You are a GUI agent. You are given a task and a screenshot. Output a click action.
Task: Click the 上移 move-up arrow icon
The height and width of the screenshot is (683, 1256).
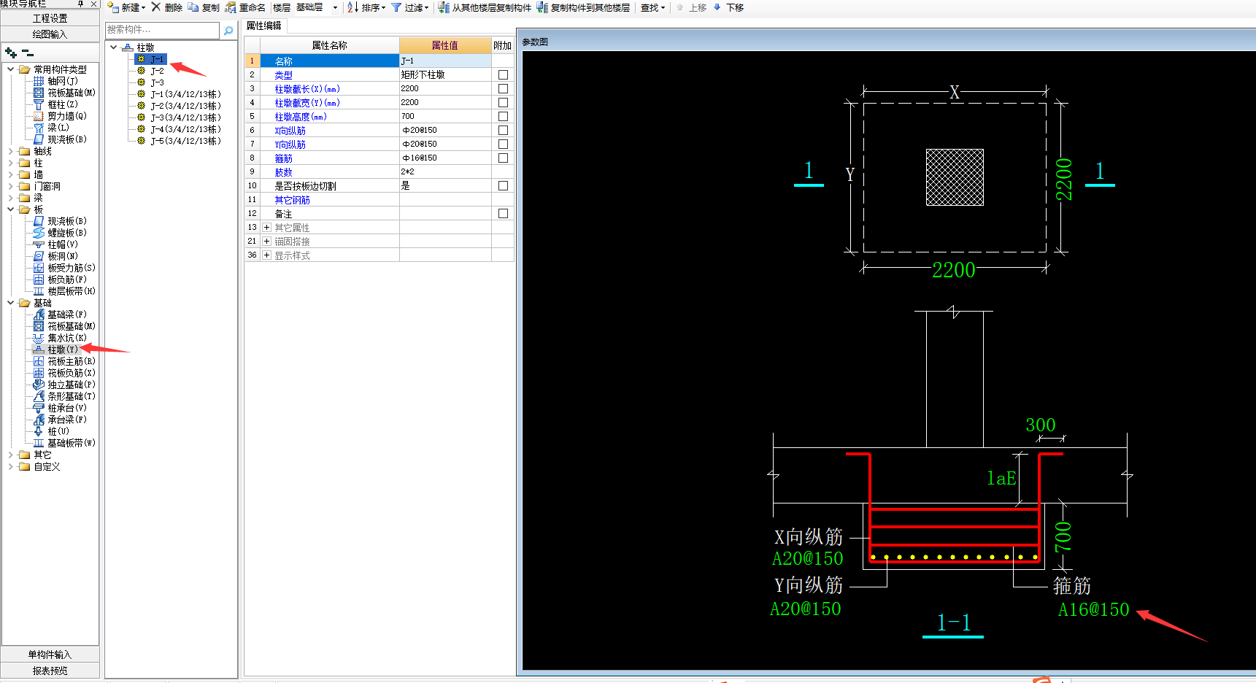[680, 7]
